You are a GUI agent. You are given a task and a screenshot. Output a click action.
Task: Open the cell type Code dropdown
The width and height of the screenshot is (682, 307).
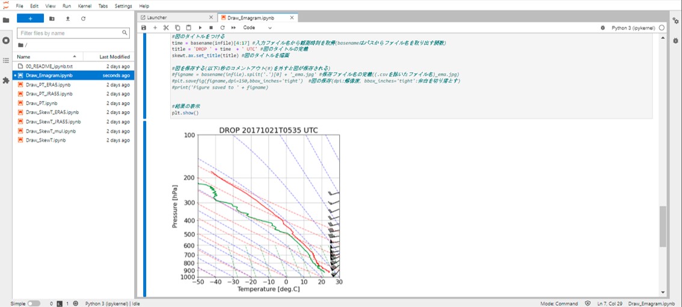point(257,28)
